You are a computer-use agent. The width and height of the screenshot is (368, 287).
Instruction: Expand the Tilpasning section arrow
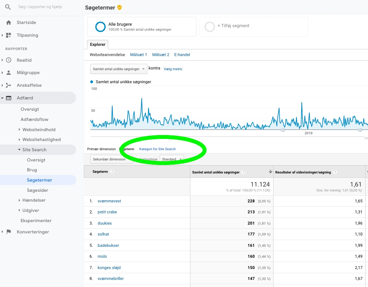pos(2,35)
